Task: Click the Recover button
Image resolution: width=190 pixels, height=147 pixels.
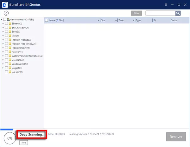Action: [176, 137]
